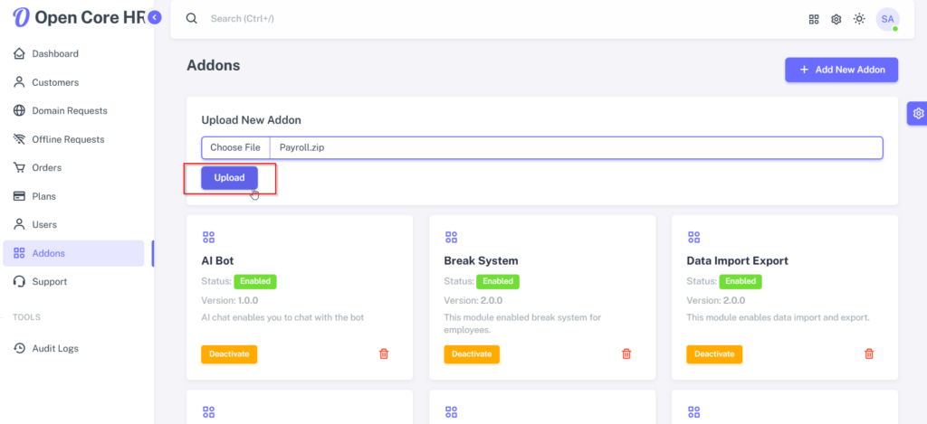Deactivate the AI Bot addon
This screenshot has height=424, width=927.
coord(229,354)
